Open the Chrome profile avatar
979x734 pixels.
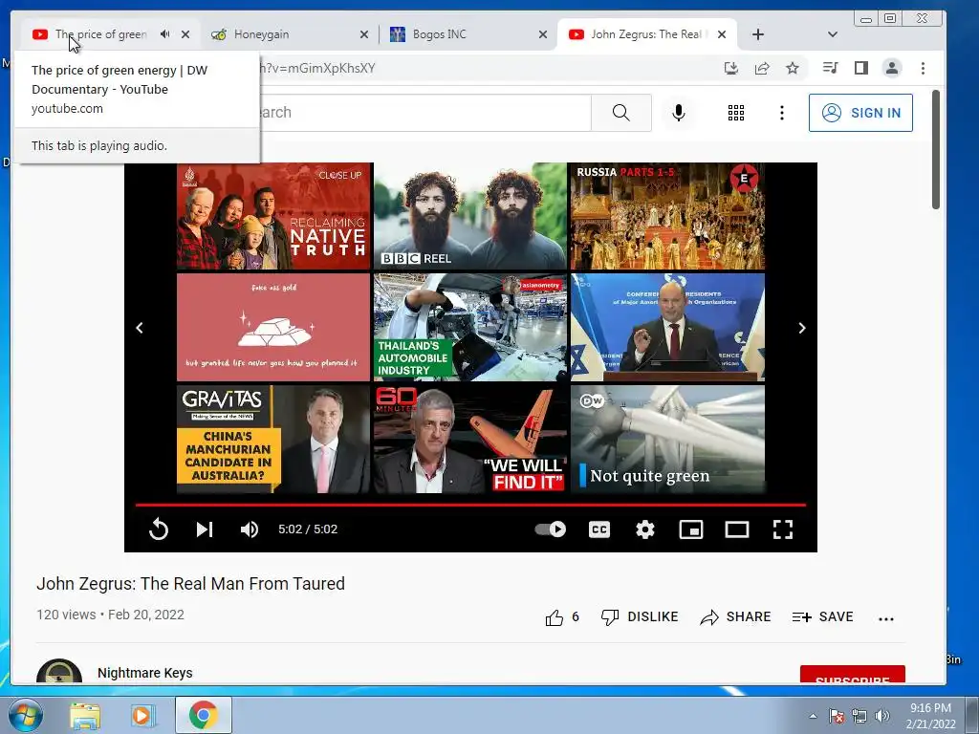click(x=892, y=68)
